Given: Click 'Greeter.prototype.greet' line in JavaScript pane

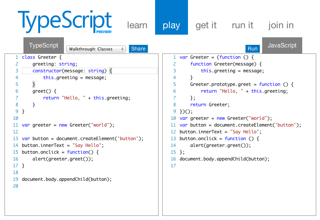Looking at the screenshot, I should coord(242,84).
